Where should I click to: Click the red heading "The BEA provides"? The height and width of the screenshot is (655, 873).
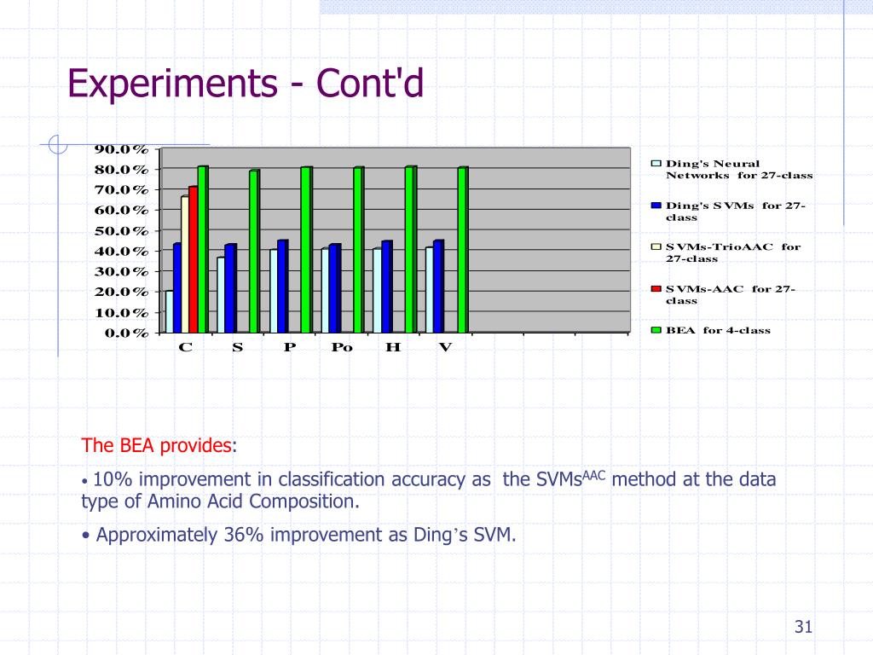(157, 445)
